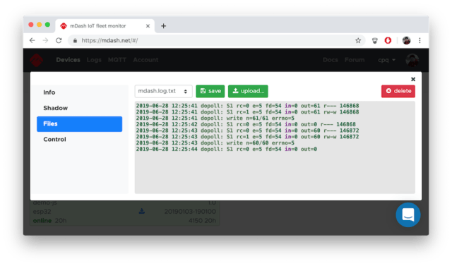Click the site lock icon in address bar
This screenshot has width=452, height=266.
pos(75,41)
